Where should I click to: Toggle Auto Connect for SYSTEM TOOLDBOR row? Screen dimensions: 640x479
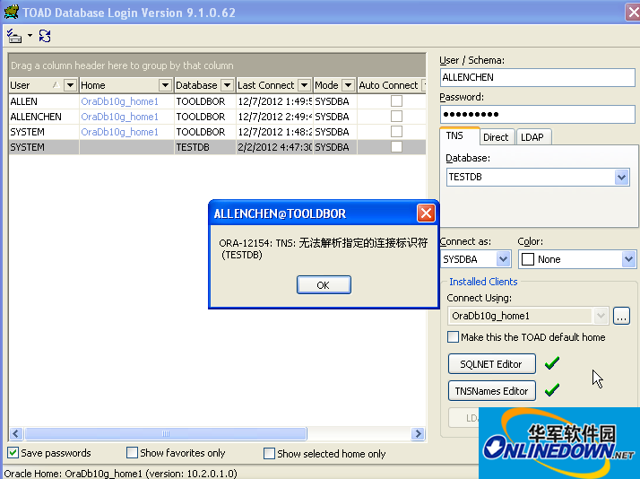(x=396, y=132)
